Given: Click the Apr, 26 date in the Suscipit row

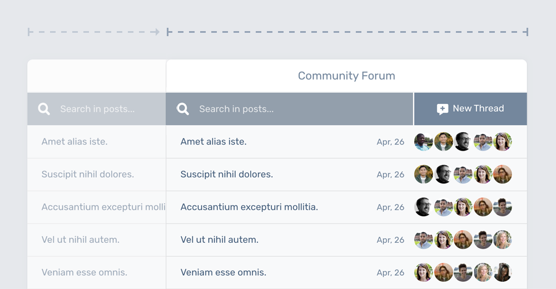Looking at the screenshot, I should [x=390, y=175].
